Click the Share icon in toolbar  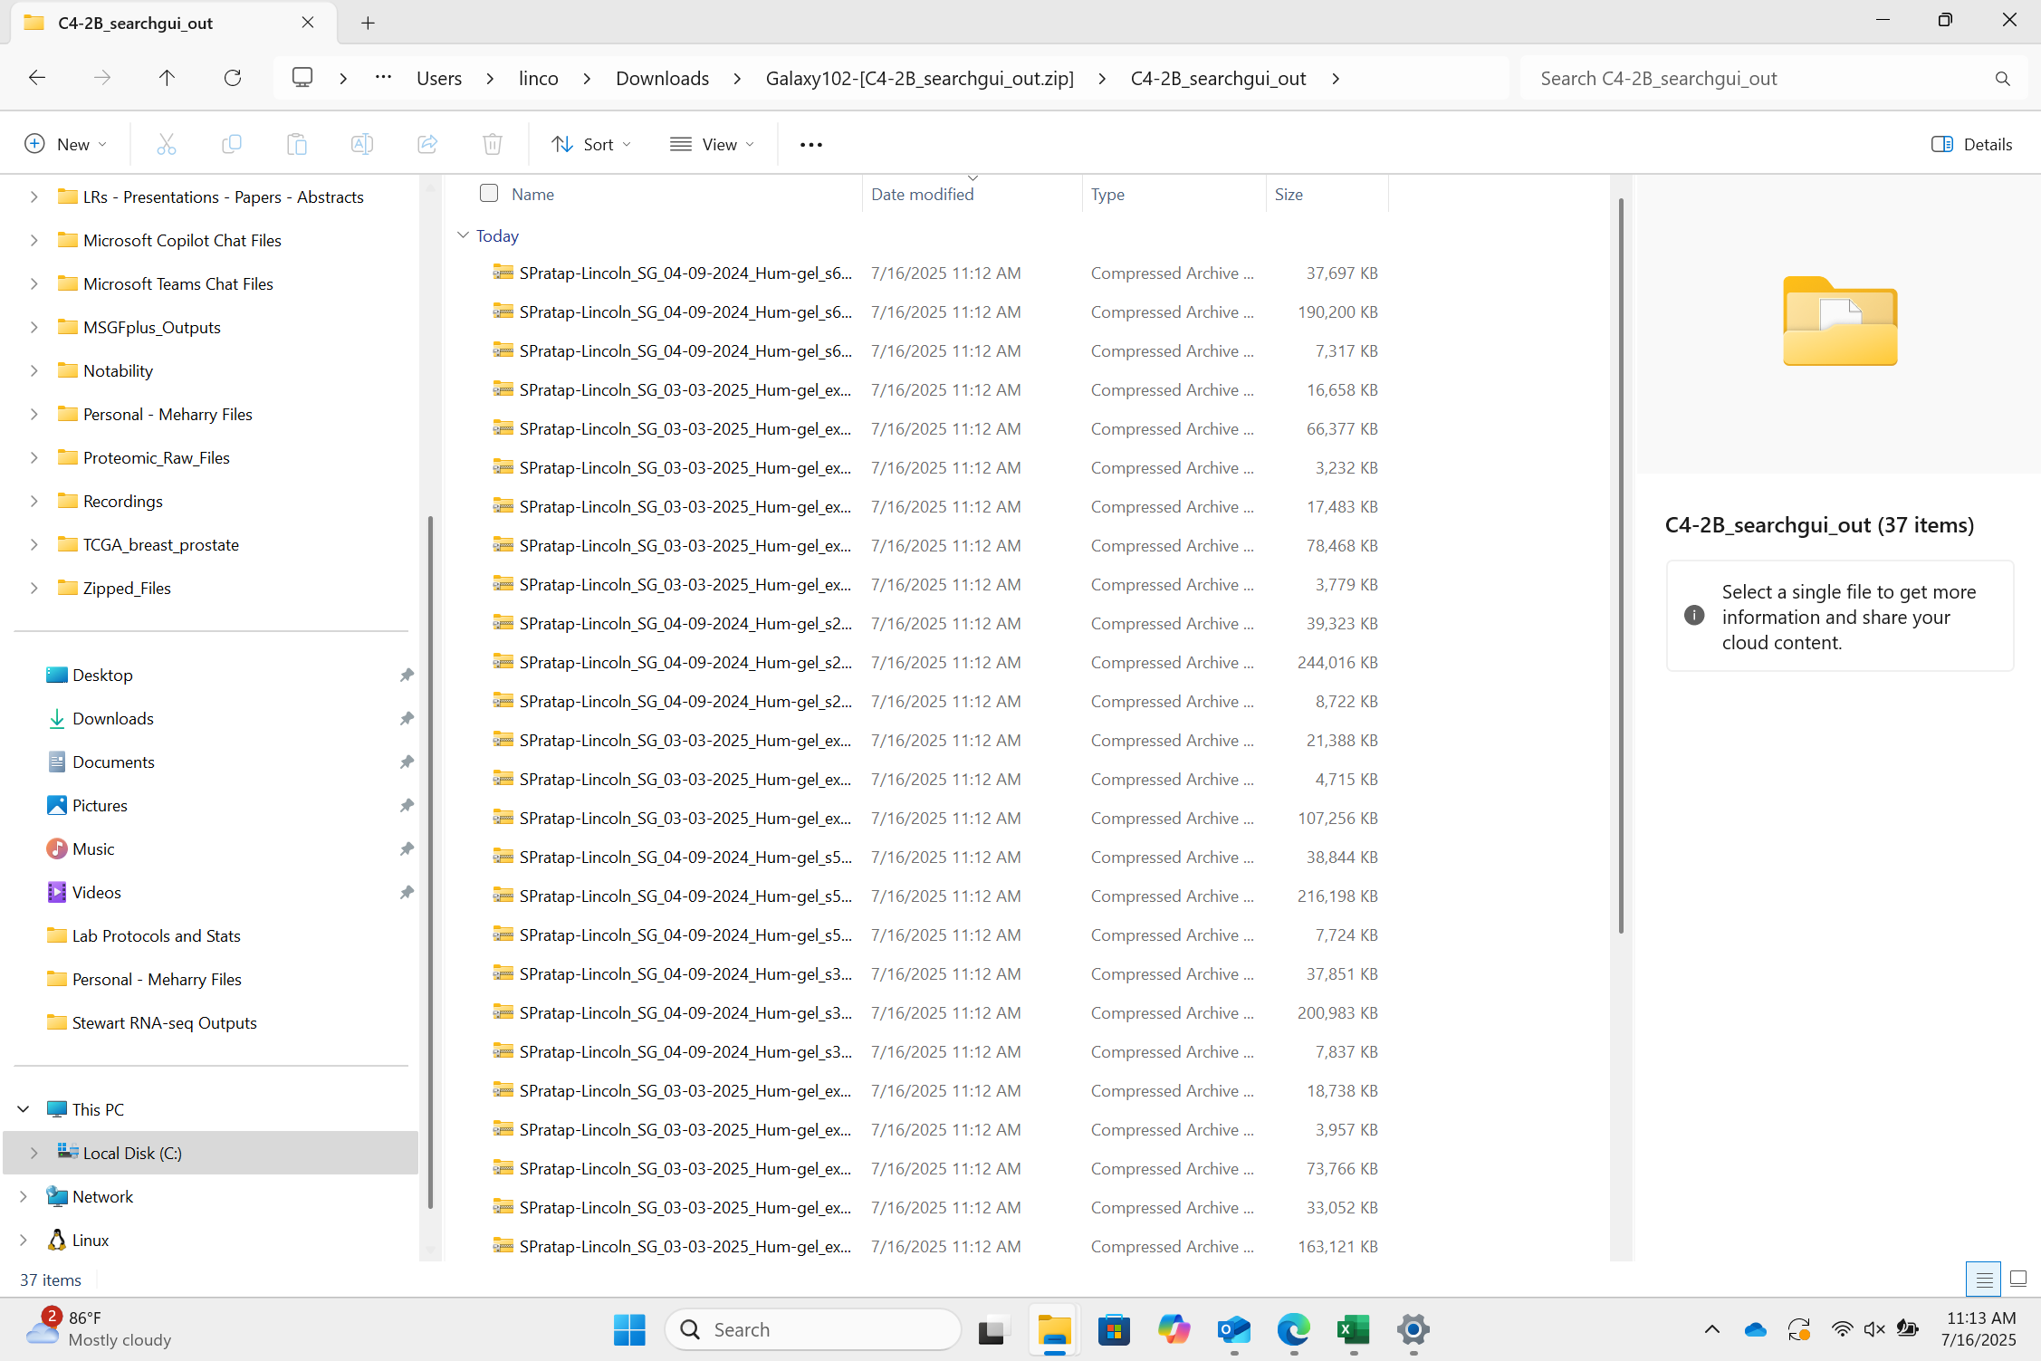pos(426,144)
